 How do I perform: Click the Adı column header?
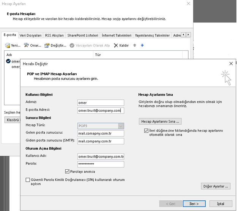click(49, 55)
